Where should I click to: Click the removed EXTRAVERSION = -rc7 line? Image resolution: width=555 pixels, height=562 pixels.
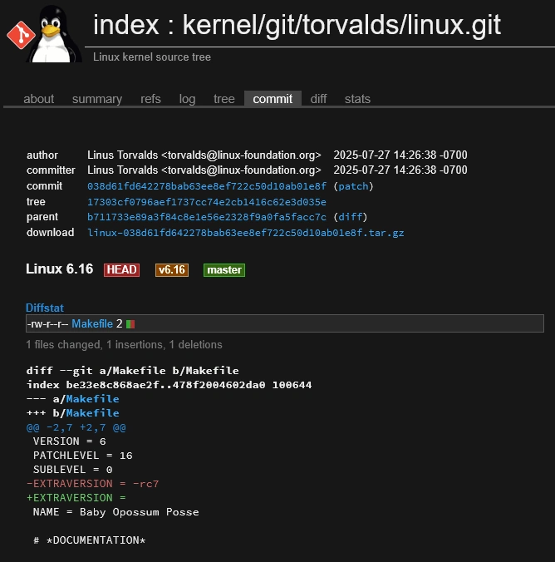coord(92,484)
